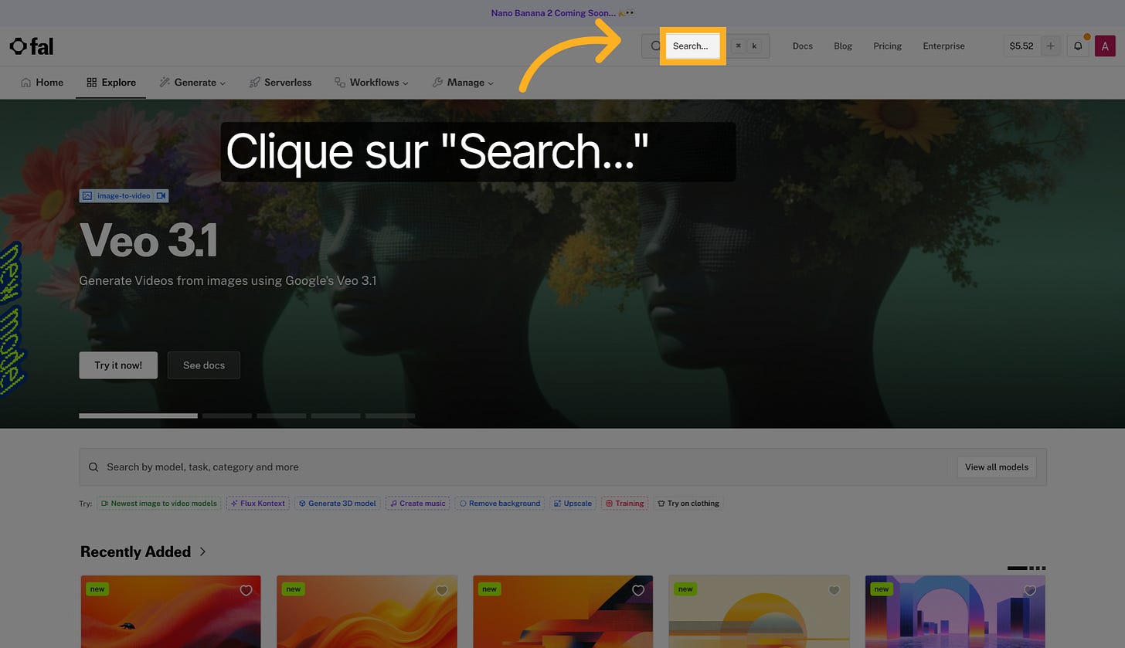This screenshot has height=648, width=1125.
Task: Select the second carousel progress bar segment
Action: click(226, 415)
